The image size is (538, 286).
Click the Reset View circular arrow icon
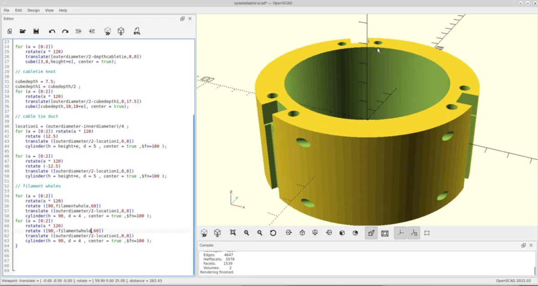(x=273, y=233)
